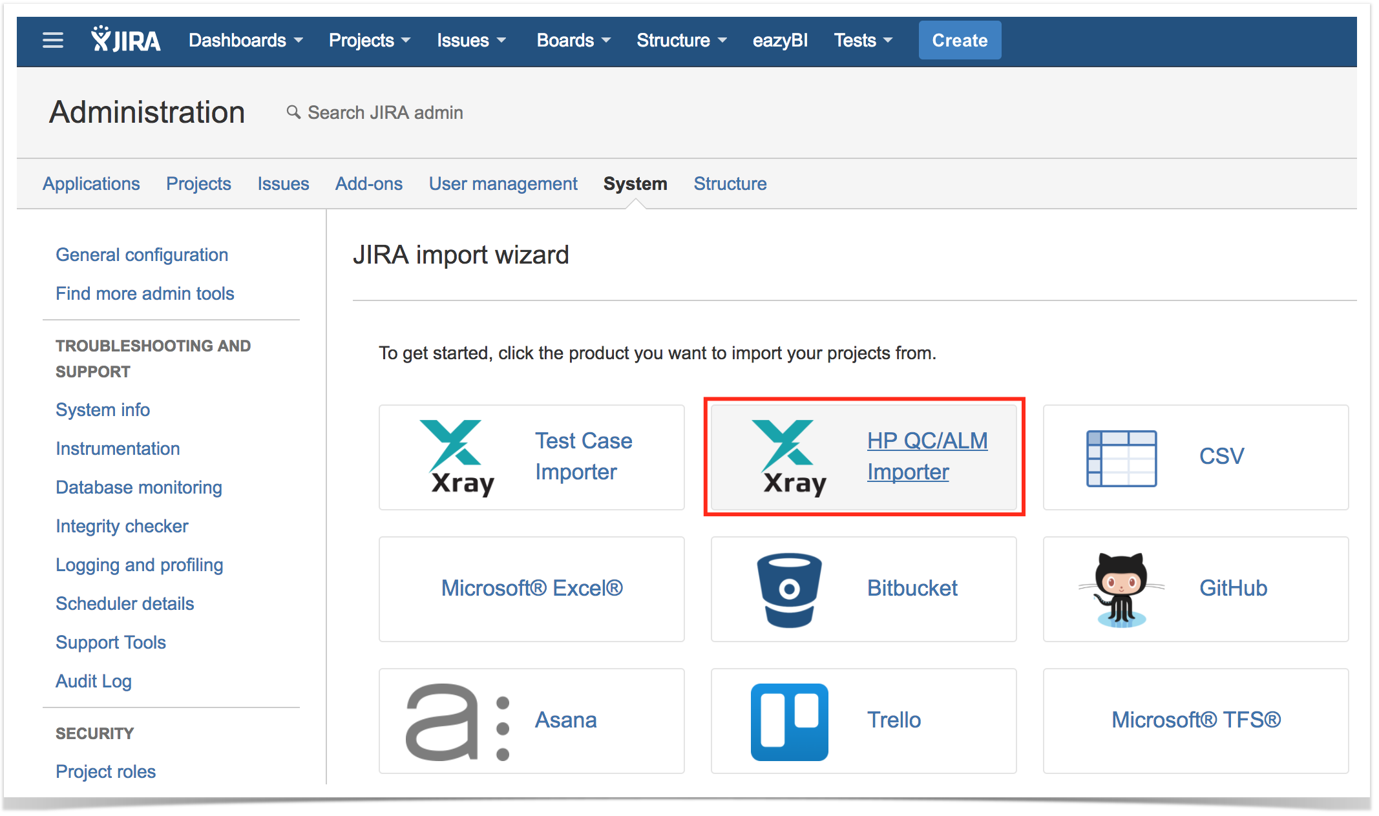Viewport: 1379px width, 816px height.
Task: Switch to the Applications tab
Action: pos(90,183)
